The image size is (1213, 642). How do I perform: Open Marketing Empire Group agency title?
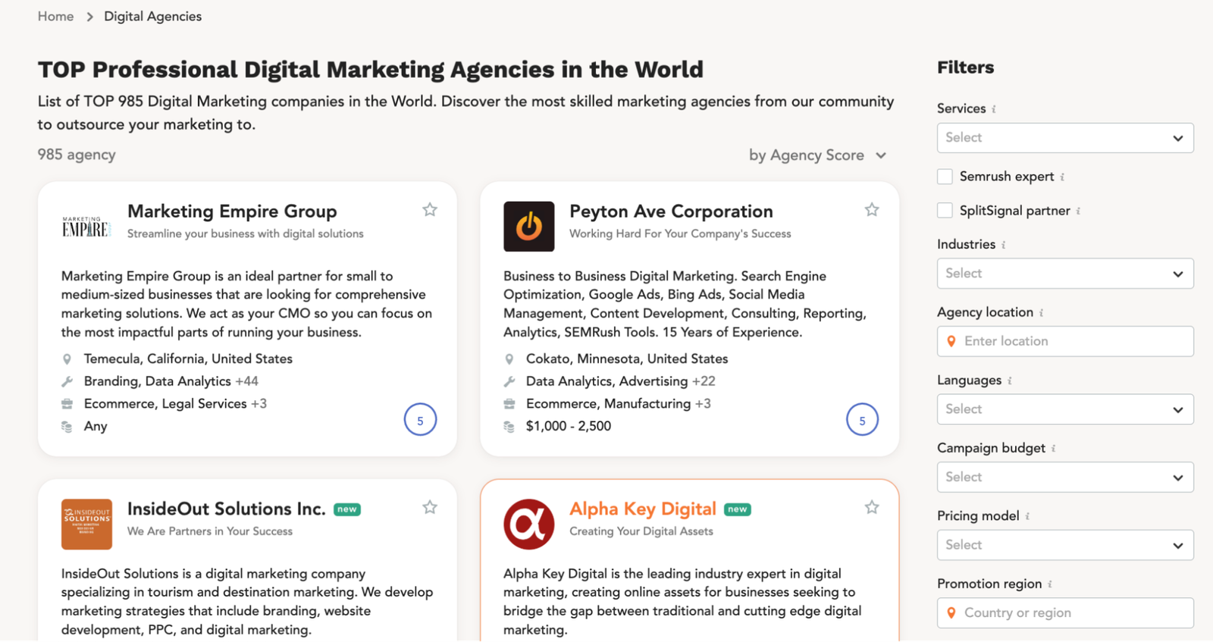coord(232,211)
